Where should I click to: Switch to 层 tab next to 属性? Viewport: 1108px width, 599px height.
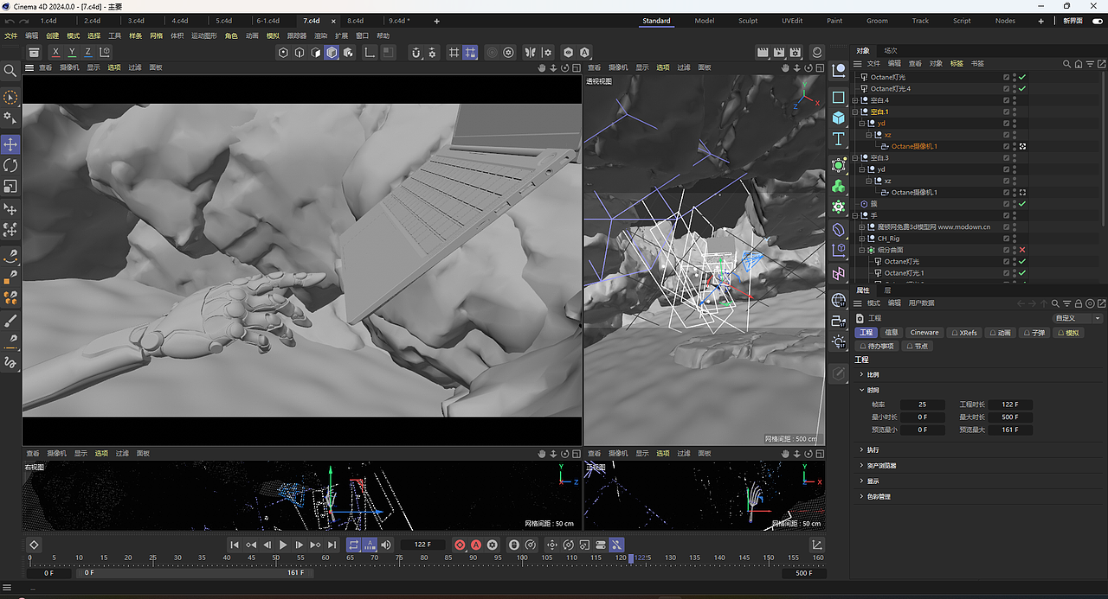[x=887, y=290]
